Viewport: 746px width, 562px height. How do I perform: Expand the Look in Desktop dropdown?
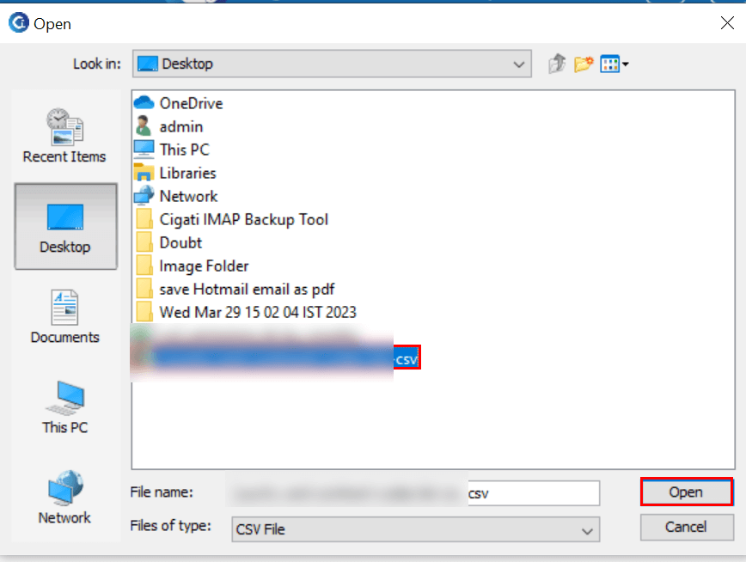coord(332,64)
